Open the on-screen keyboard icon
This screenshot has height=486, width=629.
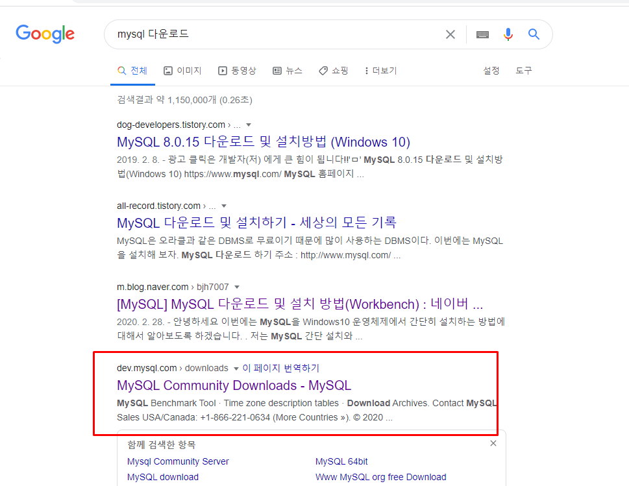(482, 34)
